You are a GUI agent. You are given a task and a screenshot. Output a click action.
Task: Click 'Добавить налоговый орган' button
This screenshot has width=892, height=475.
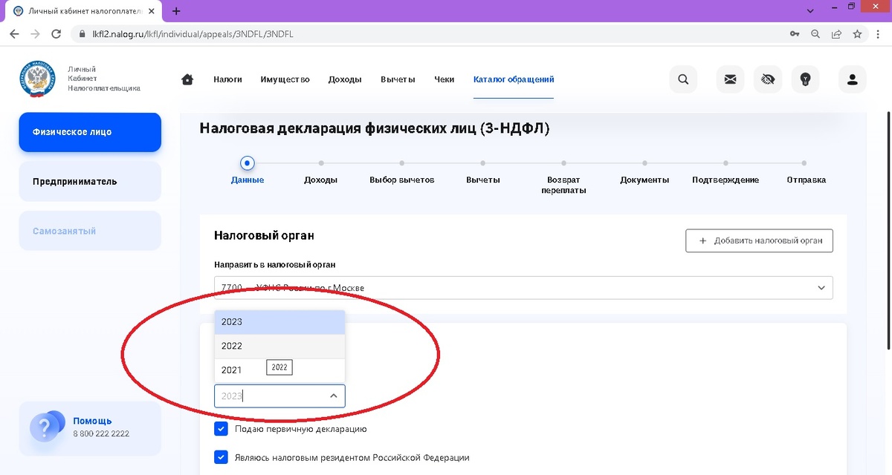click(x=758, y=240)
